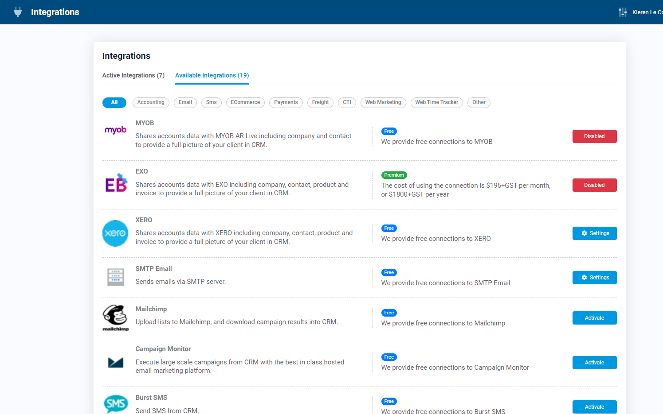The height and width of the screenshot is (414, 663).
Task: Activate the Burst SMS integration
Action: [594, 407]
